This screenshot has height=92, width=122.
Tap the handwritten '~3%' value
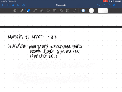click(x=52, y=37)
